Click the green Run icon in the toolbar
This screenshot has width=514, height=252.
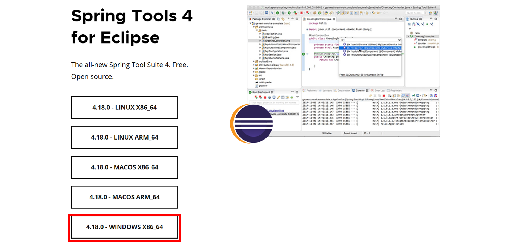point(289,13)
